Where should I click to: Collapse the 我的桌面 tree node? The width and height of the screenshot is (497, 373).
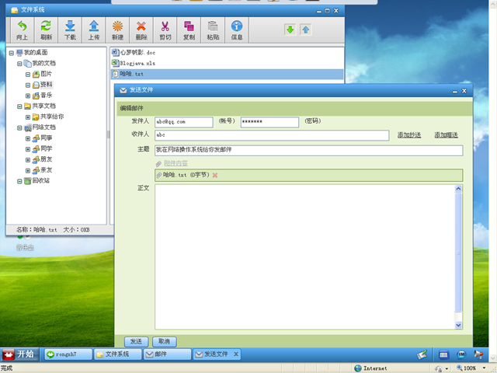tap(12, 53)
